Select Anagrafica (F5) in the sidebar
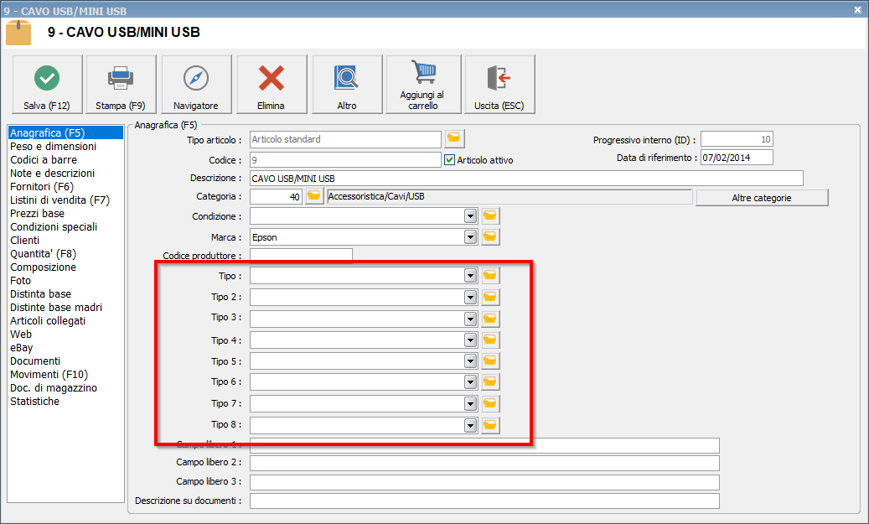869x524 pixels. 65,133
